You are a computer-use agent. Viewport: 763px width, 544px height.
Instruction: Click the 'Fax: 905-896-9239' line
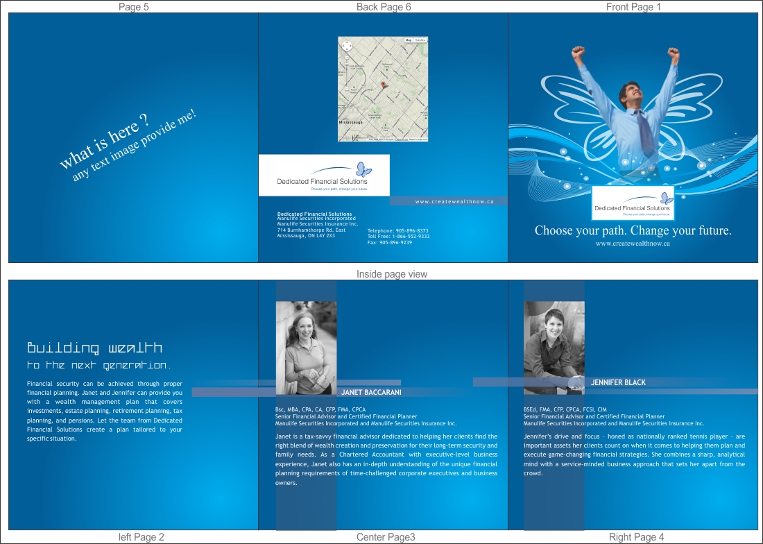coord(390,242)
